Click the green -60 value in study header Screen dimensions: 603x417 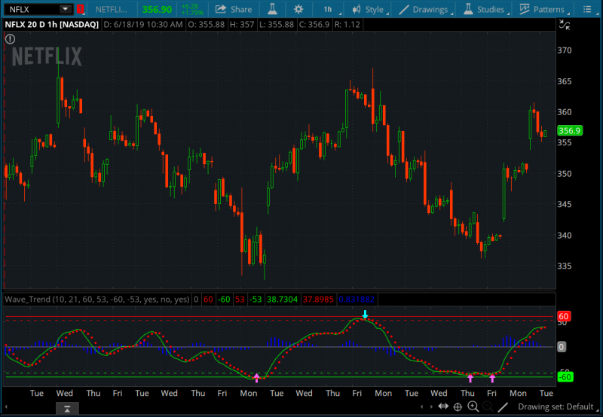pyautogui.click(x=224, y=299)
